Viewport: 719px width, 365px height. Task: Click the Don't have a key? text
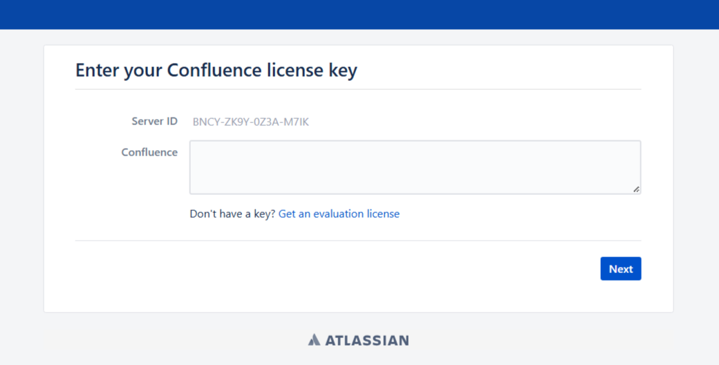[232, 214]
